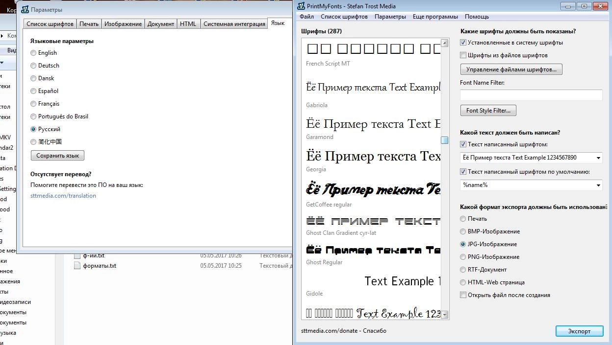Switch to the Печать tab
Image resolution: width=612 pixels, height=345 pixels.
click(89, 24)
